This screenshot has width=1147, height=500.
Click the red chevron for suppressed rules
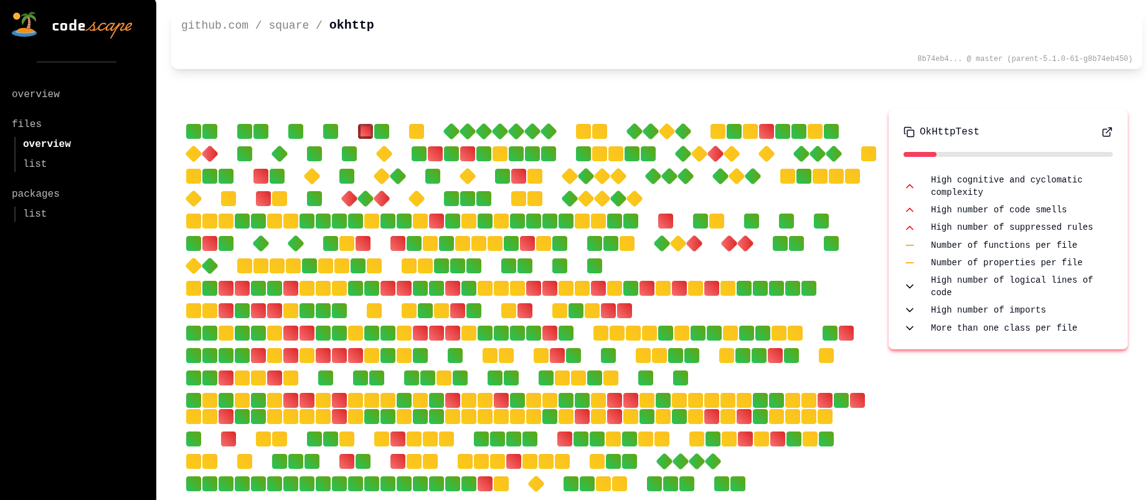click(910, 227)
